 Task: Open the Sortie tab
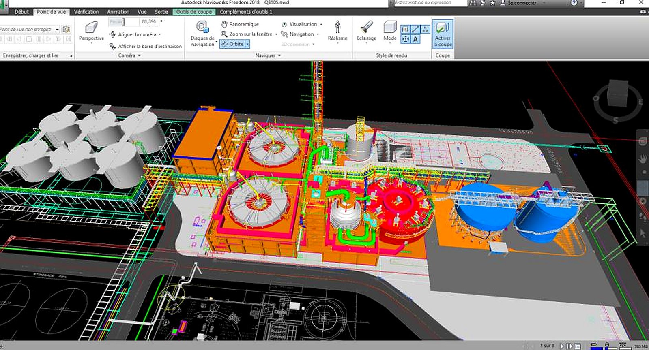[x=161, y=12]
